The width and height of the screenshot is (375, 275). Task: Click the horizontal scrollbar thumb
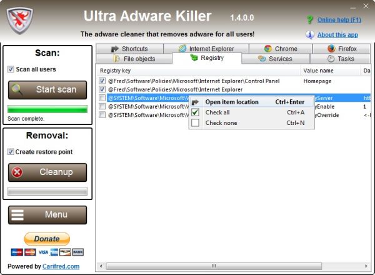tap(214, 266)
